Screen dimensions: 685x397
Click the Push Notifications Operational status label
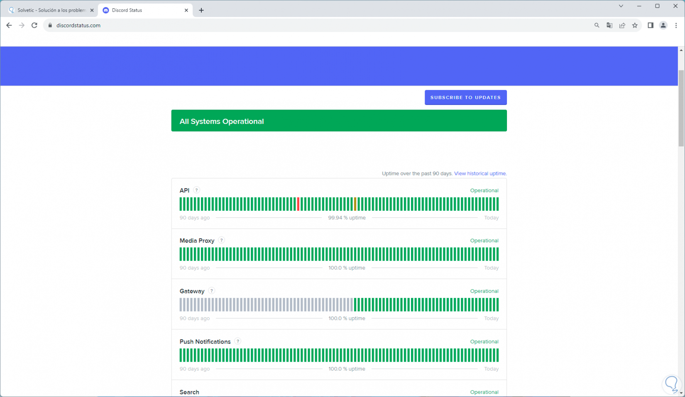tap(484, 342)
